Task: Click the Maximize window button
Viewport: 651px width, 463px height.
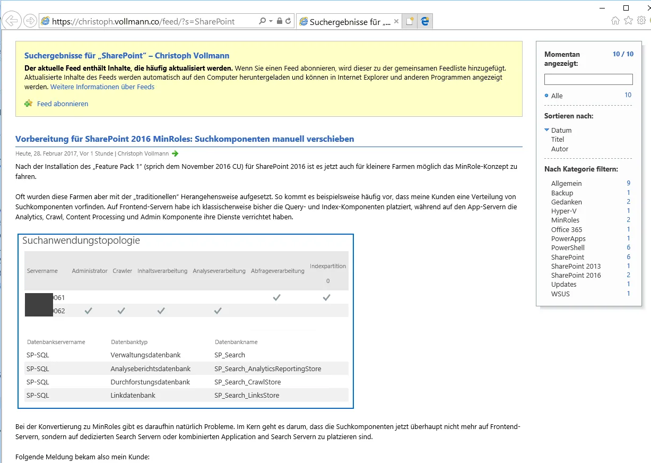Action: pyautogui.click(x=626, y=8)
